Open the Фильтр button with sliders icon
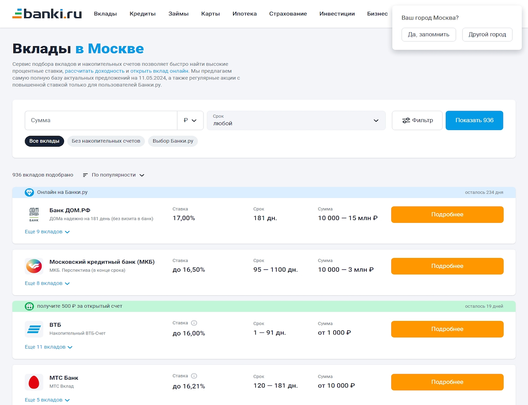Screen dimensions: 528x405 tap(417, 120)
